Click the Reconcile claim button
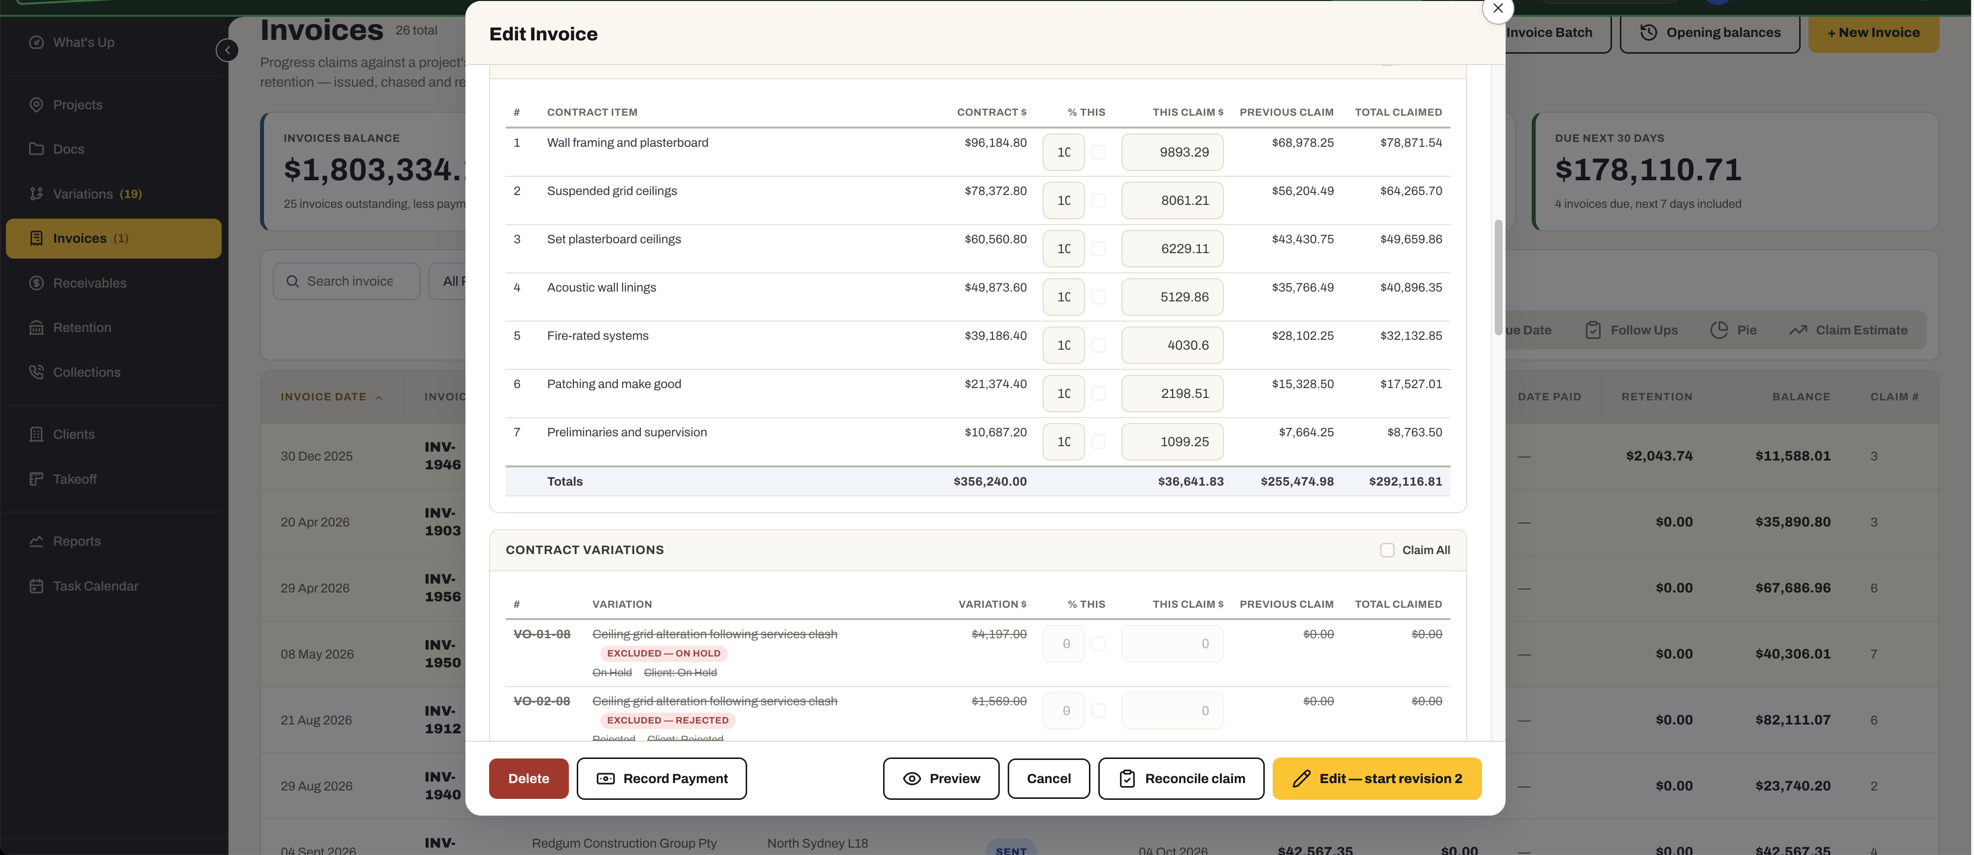1974x855 pixels. [x=1181, y=778]
